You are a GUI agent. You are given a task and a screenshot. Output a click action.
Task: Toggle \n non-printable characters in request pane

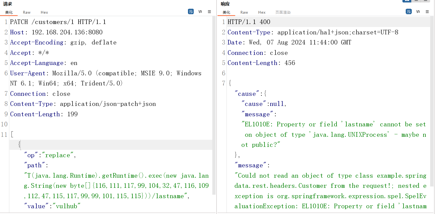point(200,11)
